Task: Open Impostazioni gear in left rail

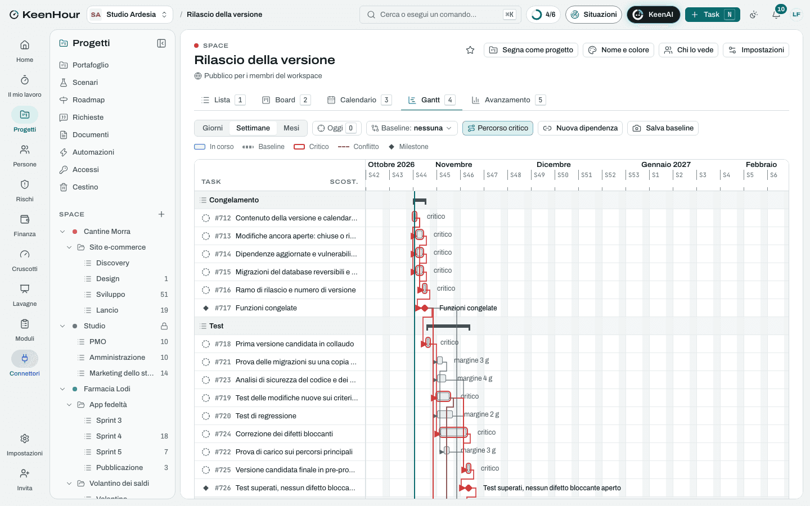Action: [x=25, y=445]
